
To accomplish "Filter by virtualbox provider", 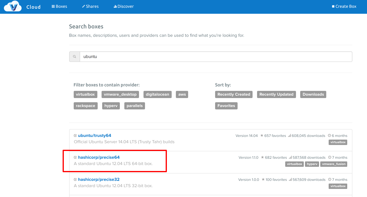I will click(x=85, y=94).
